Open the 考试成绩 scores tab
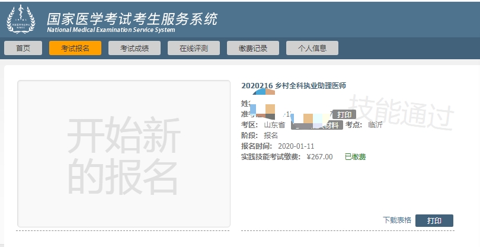Screen dimensions: 480x247 tap(135, 49)
